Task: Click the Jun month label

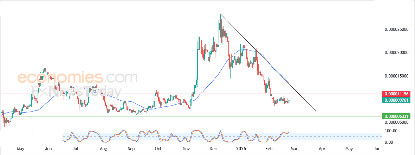Action: coord(48,149)
